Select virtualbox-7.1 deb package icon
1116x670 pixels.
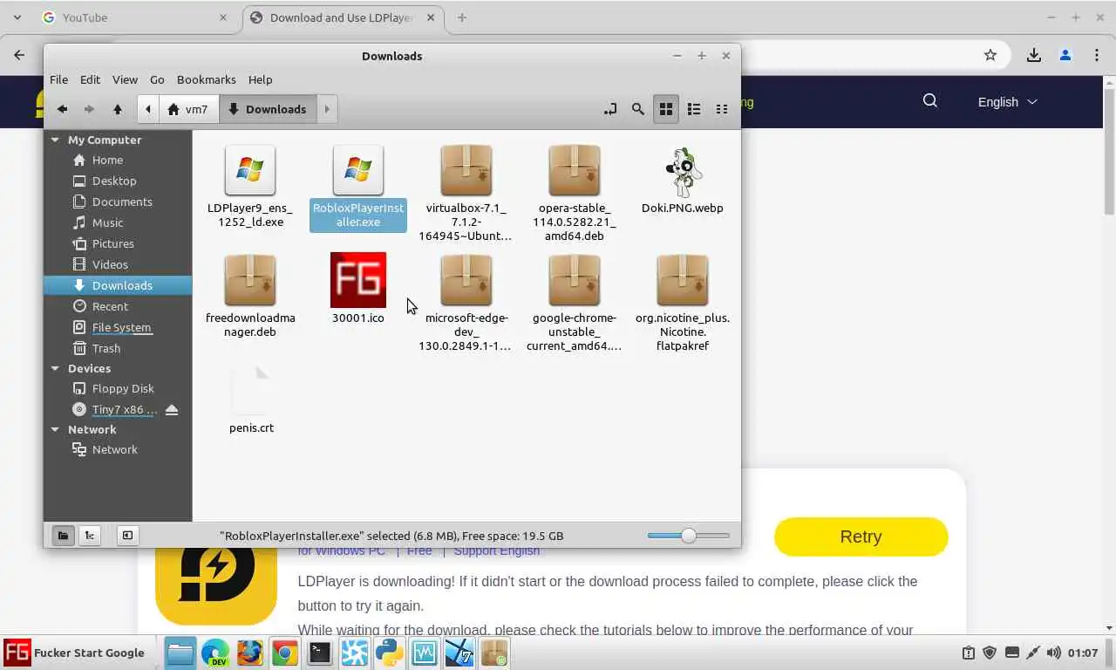pos(466,170)
